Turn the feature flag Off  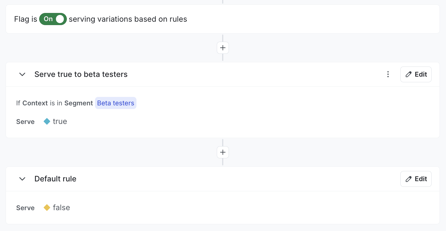click(53, 19)
